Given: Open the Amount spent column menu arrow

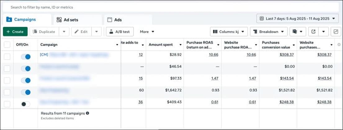Looking at the screenshot, I should click(180, 45).
